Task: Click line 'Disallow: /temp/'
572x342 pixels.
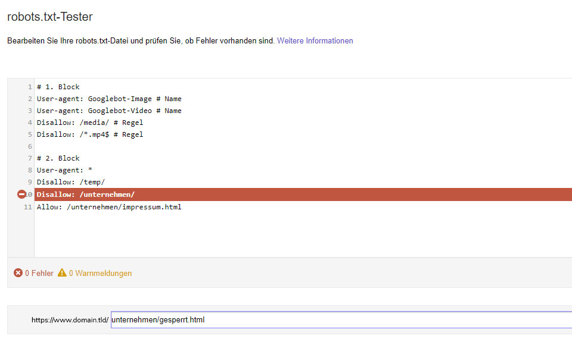Action: coord(71,182)
